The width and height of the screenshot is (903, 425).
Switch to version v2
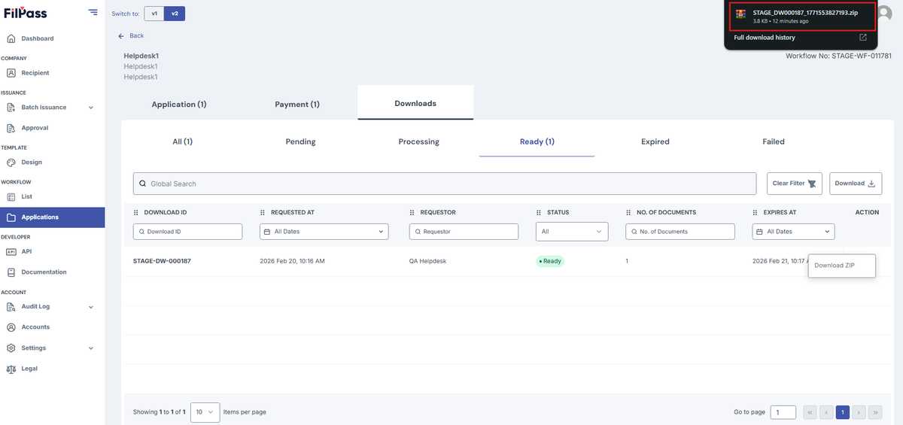point(175,14)
